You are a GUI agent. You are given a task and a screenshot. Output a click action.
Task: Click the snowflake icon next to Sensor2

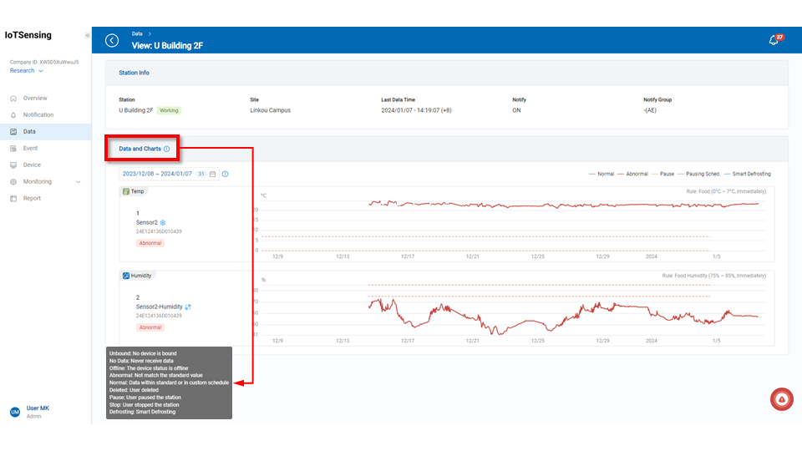click(x=164, y=223)
